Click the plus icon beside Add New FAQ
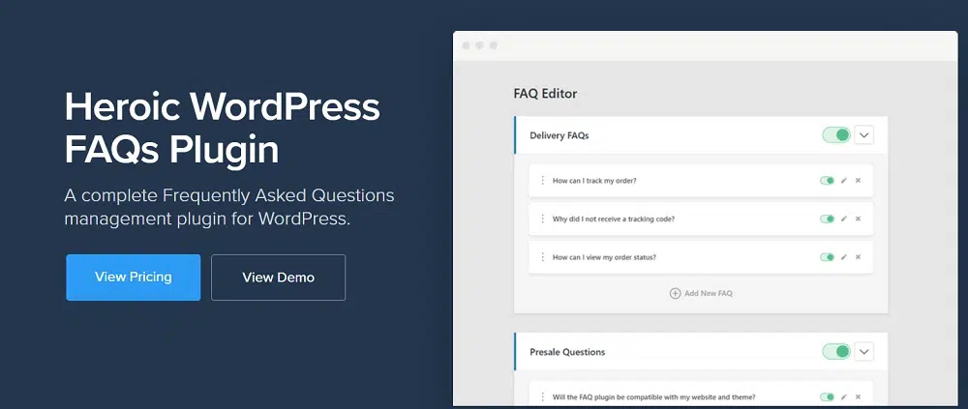Screen dimensions: 968x409 coord(675,293)
